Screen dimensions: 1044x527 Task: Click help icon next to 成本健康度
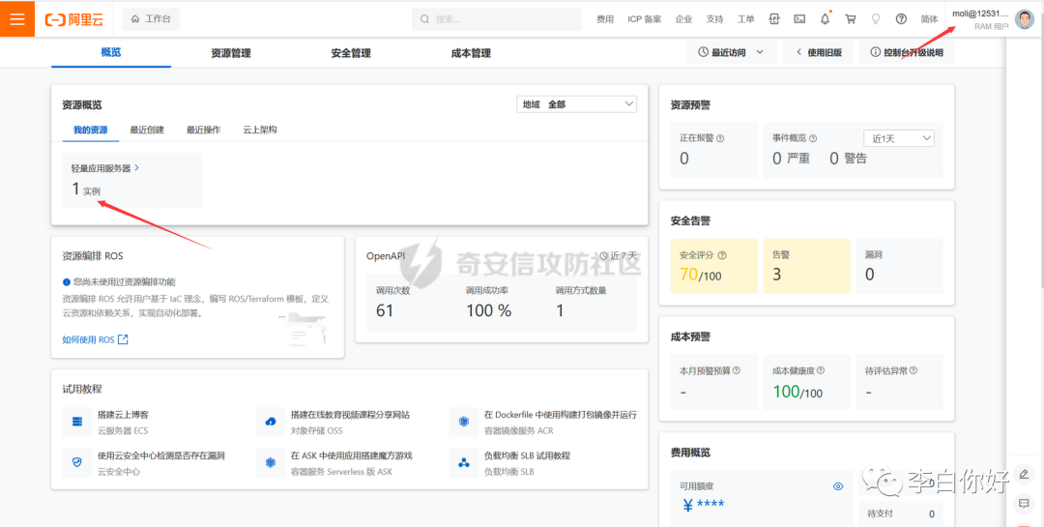click(x=821, y=370)
